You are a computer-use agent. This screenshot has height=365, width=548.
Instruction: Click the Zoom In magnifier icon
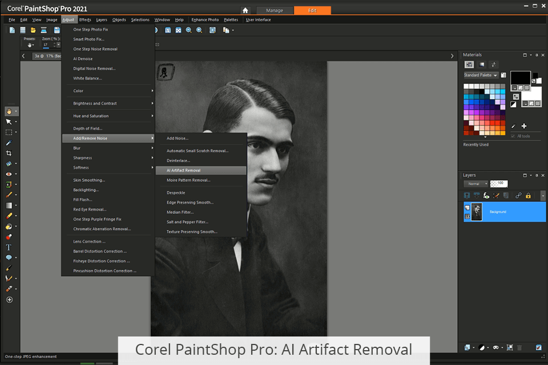click(199, 30)
